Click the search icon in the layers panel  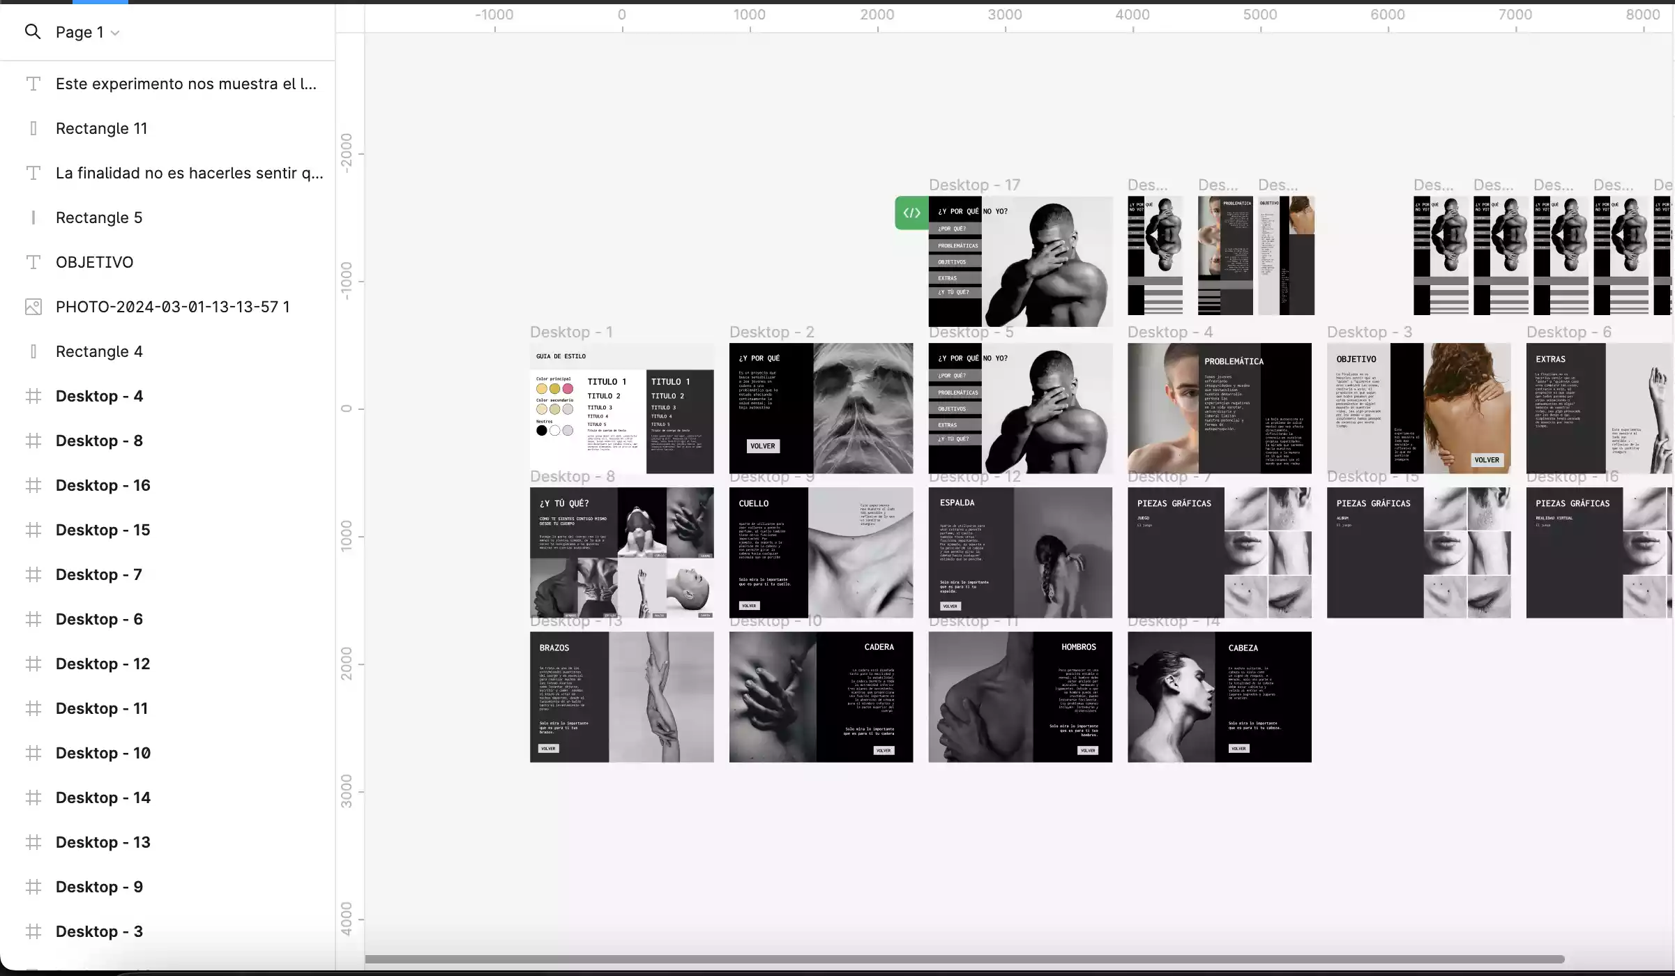click(33, 33)
